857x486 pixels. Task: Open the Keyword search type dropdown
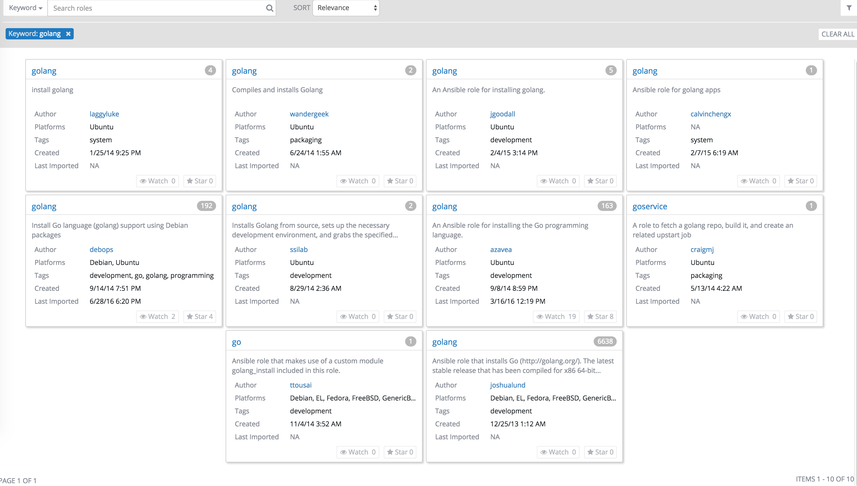[x=25, y=8]
